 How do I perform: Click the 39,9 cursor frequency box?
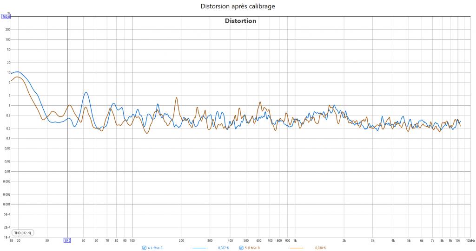tap(67, 240)
